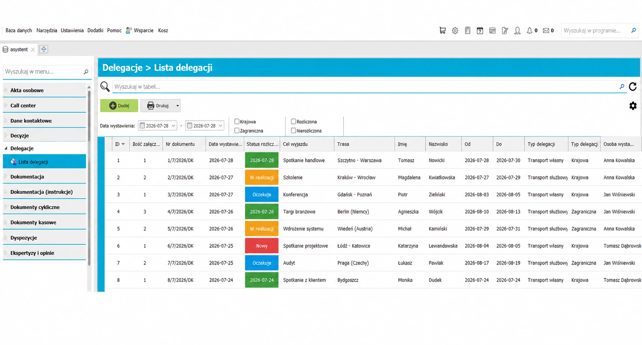Open the calendar icon in the top toolbar
The height and width of the screenshot is (345, 642).
[480, 30]
